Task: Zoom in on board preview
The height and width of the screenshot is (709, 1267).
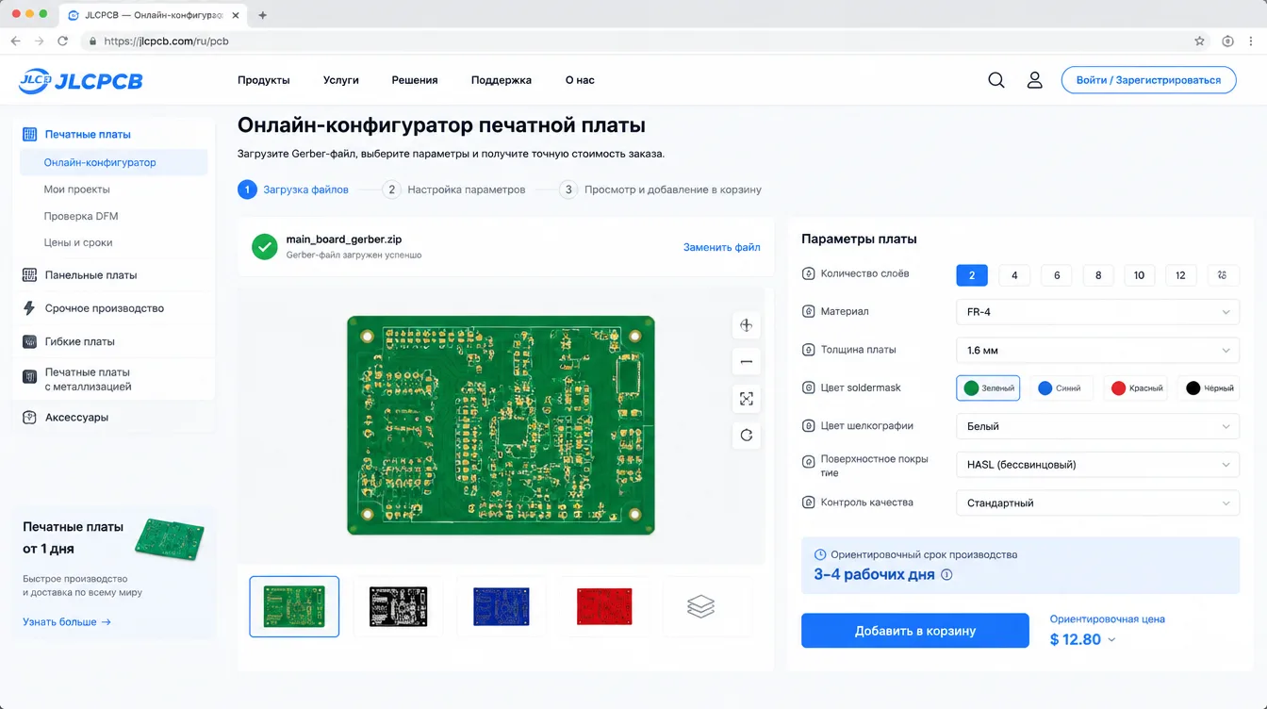Action: click(747, 325)
